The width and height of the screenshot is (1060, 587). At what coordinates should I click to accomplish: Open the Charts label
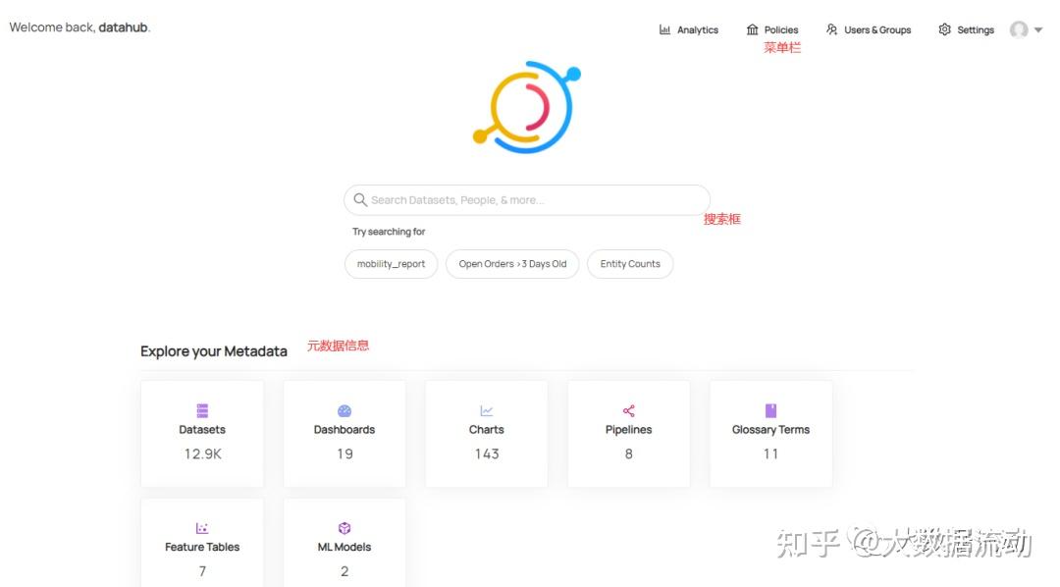point(487,429)
